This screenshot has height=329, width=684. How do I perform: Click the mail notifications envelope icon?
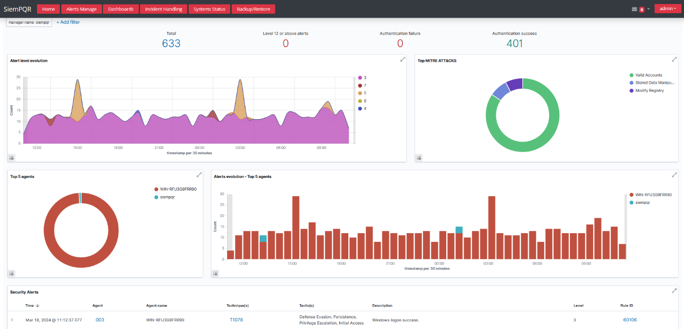point(634,9)
